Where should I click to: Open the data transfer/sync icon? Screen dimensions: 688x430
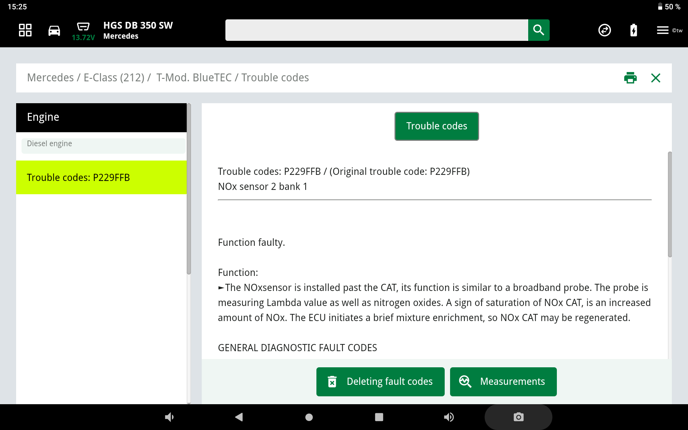coord(605,30)
